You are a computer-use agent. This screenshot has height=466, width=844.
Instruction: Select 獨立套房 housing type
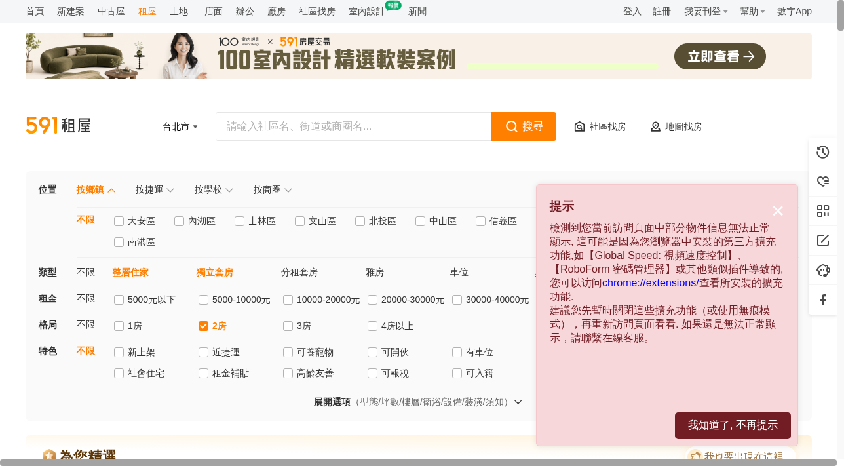click(x=215, y=272)
